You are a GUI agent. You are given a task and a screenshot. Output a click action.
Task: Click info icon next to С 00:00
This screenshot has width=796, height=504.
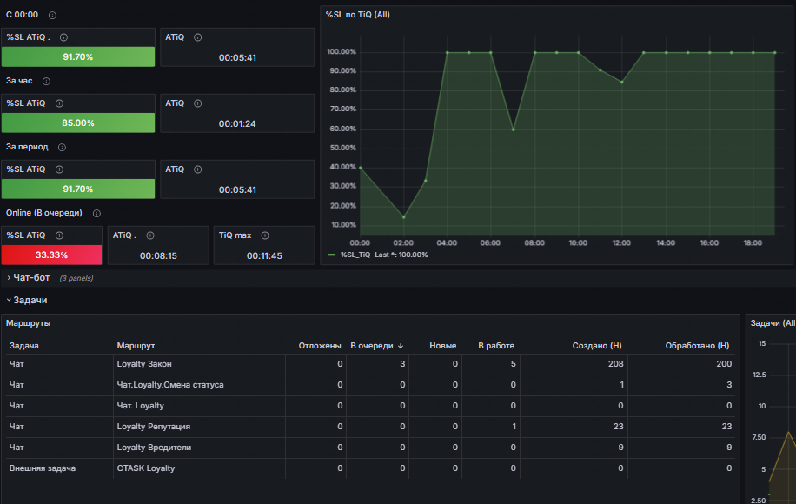coord(53,16)
